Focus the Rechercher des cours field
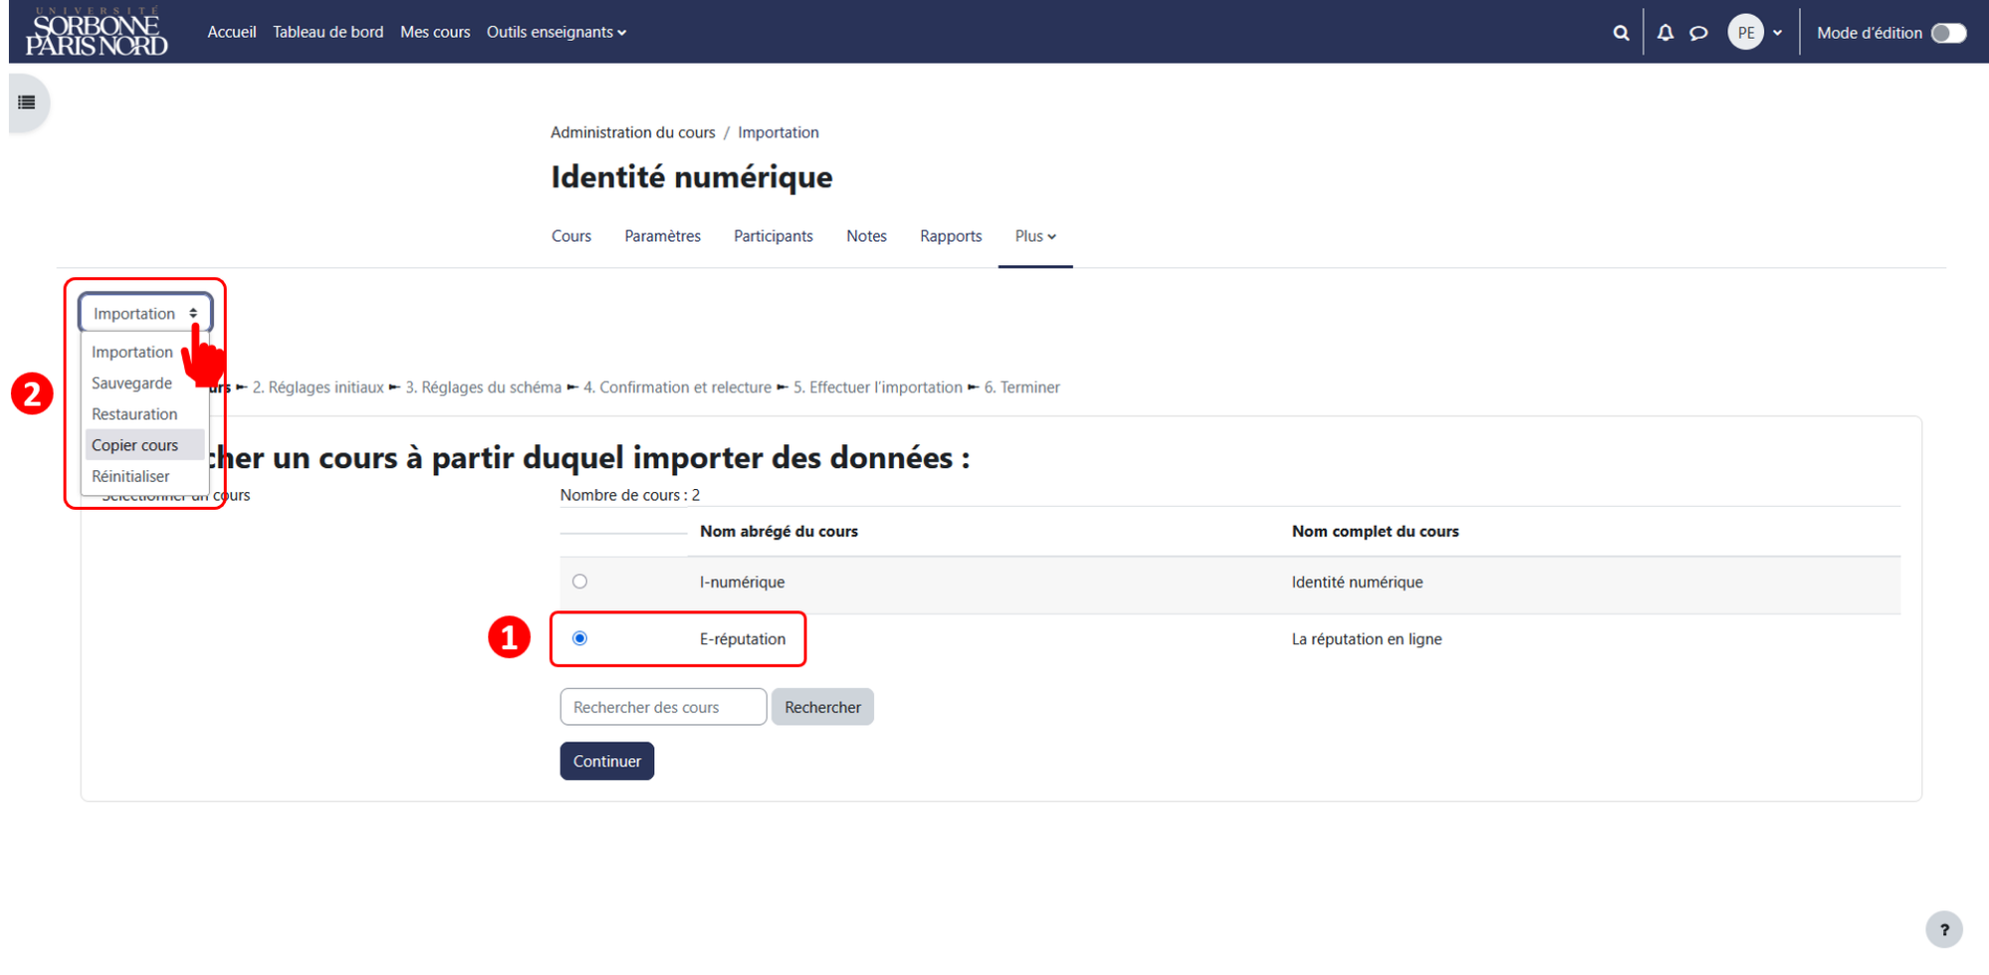Image resolution: width=1989 pixels, height=975 pixels. point(663,707)
